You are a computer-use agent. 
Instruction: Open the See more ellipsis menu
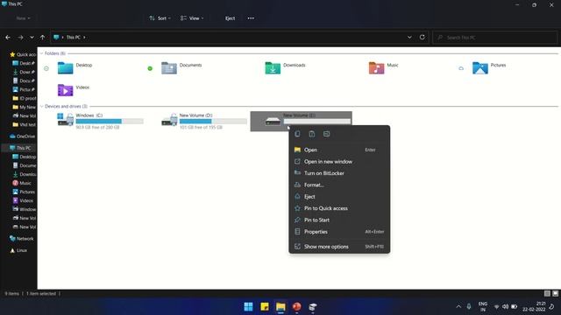click(251, 18)
